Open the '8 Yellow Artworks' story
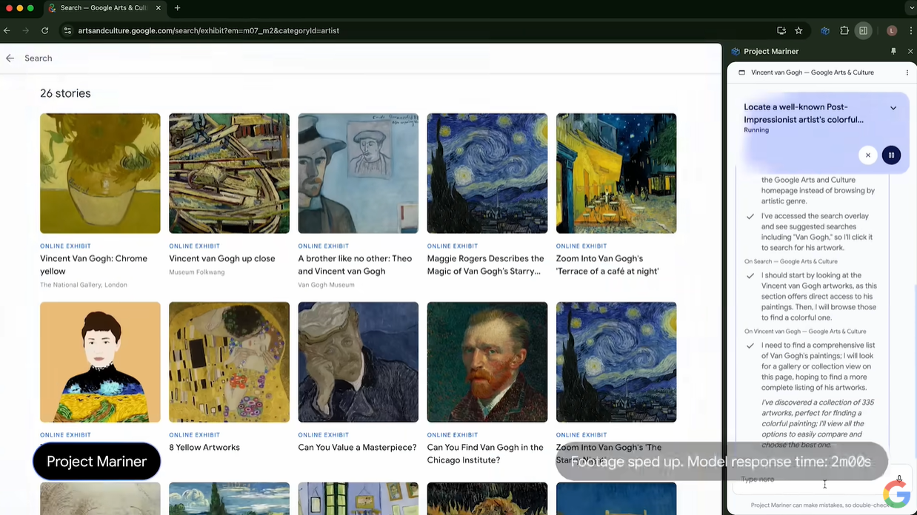917x515 pixels. pyautogui.click(x=204, y=447)
